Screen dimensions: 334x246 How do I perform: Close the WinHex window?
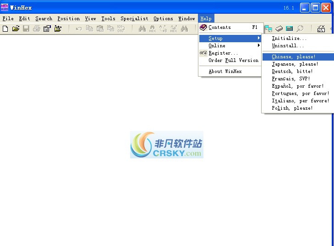tap(326, 8)
